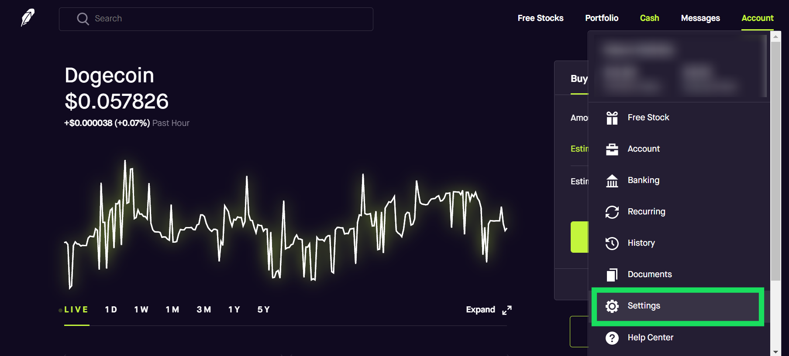Click the Documents pages icon
This screenshot has width=789, height=356.
[612, 275]
